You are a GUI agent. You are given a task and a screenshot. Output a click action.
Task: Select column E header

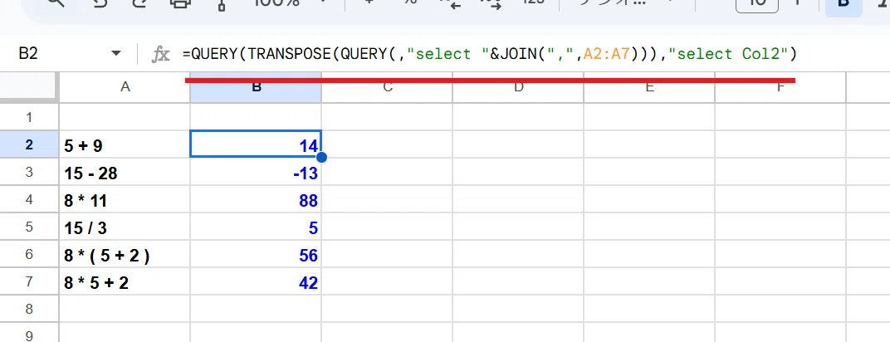pyautogui.click(x=649, y=87)
